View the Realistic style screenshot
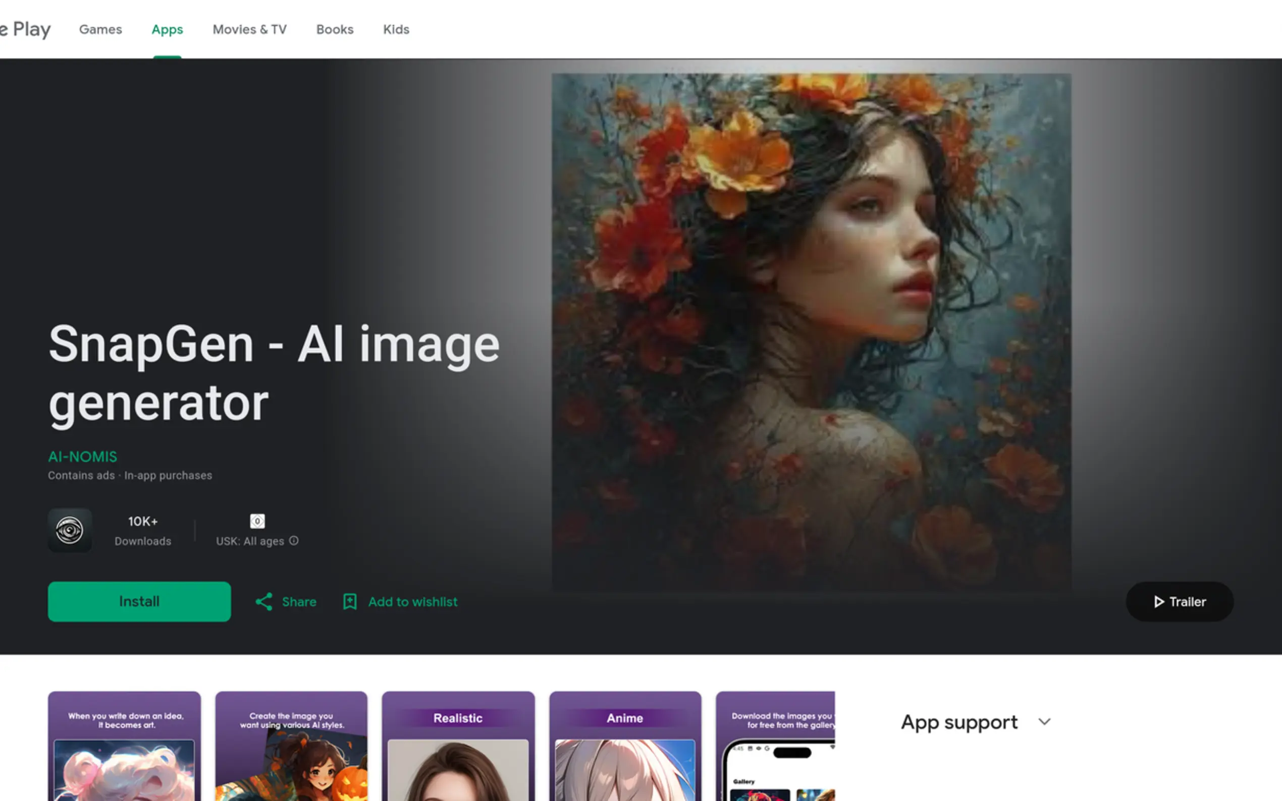1282x801 pixels. [458, 752]
